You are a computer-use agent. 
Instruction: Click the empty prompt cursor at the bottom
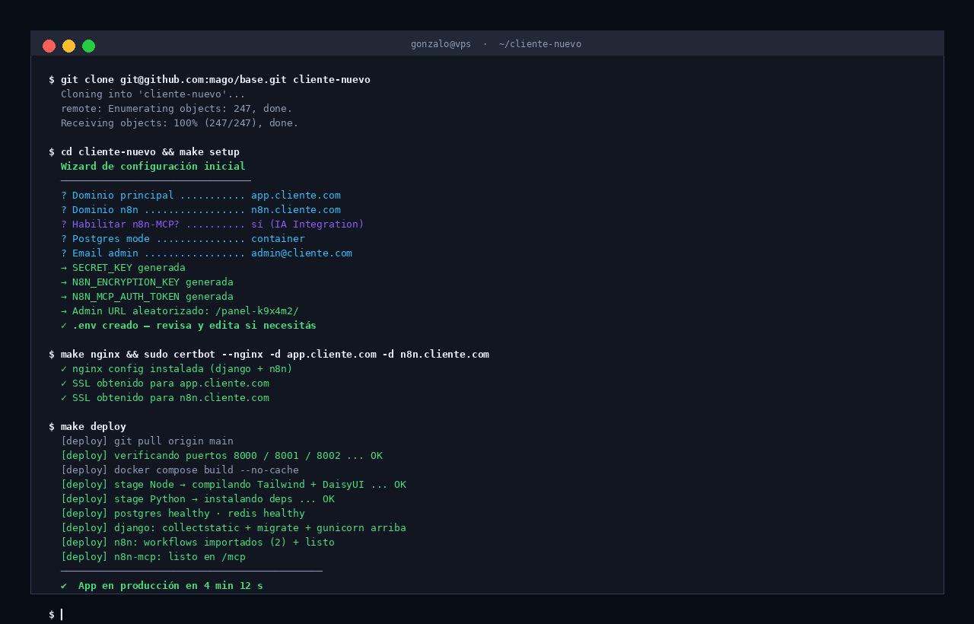pos(61,615)
